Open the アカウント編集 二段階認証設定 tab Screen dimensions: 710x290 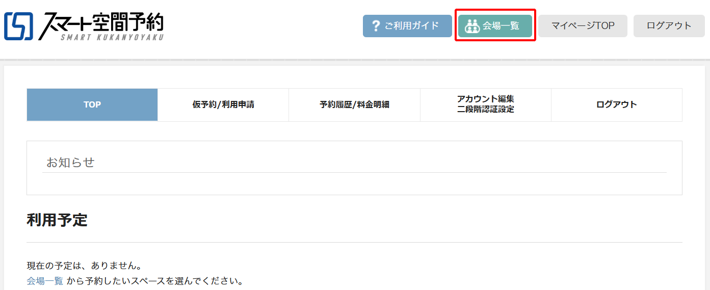pyautogui.click(x=485, y=104)
